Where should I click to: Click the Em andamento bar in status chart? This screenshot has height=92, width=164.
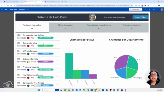click(x=69, y=66)
